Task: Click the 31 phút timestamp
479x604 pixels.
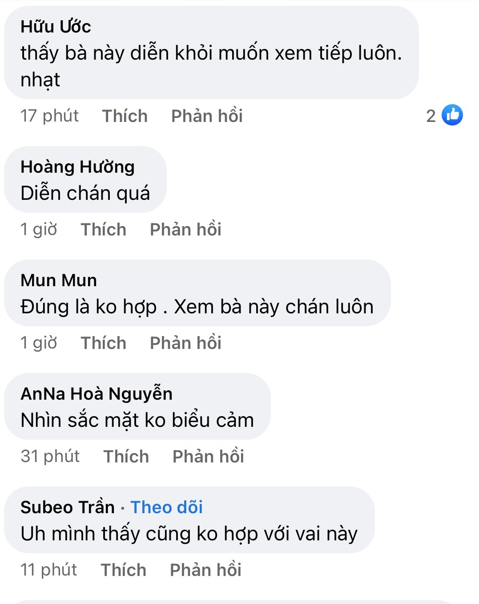Action: (50, 457)
